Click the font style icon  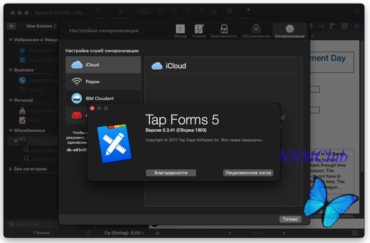coord(357,26)
